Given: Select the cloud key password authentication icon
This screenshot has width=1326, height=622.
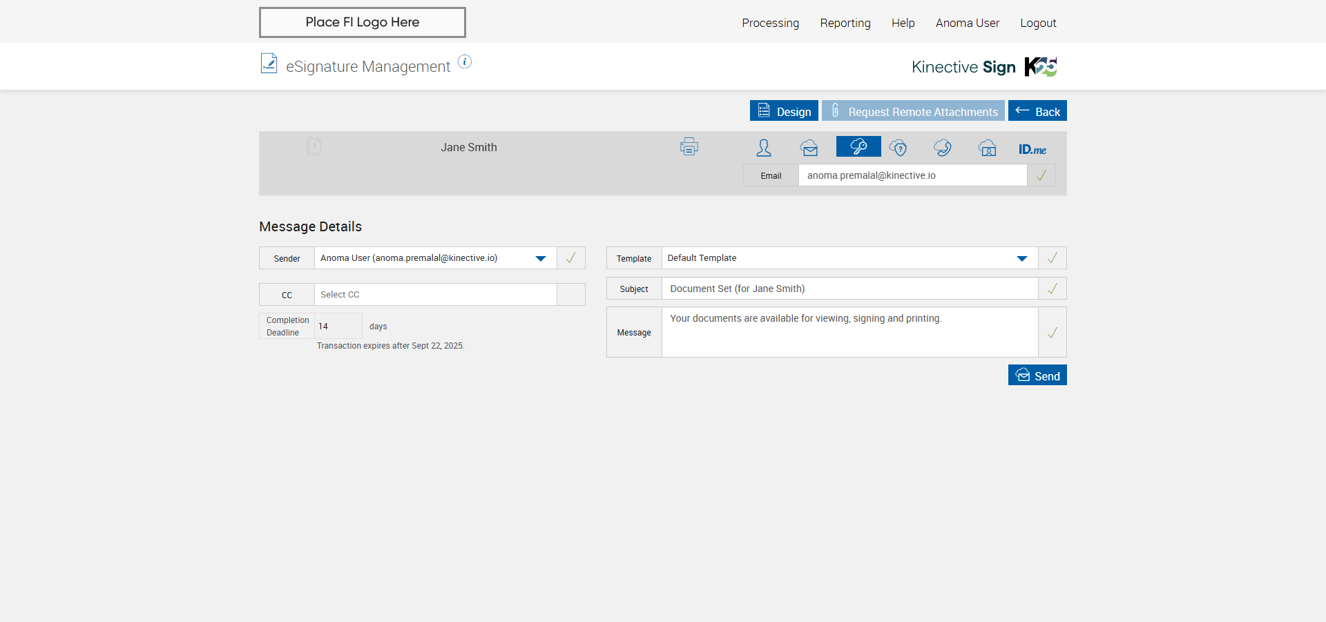Looking at the screenshot, I should (x=858, y=147).
